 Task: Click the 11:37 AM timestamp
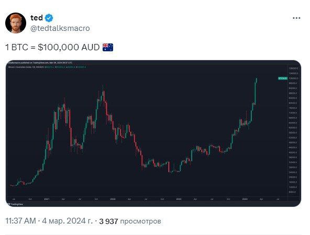pyautogui.click(x=20, y=221)
